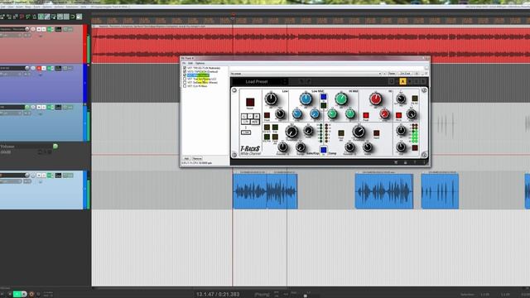
Task: Click the L=R link button in T-RackS
Action: pos(246,132)
